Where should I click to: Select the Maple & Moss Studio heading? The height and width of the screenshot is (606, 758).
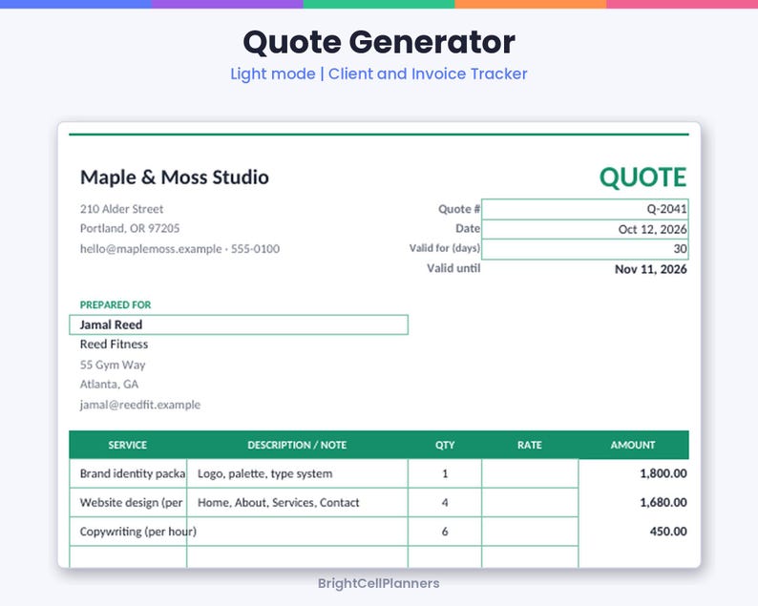(175, 178)
